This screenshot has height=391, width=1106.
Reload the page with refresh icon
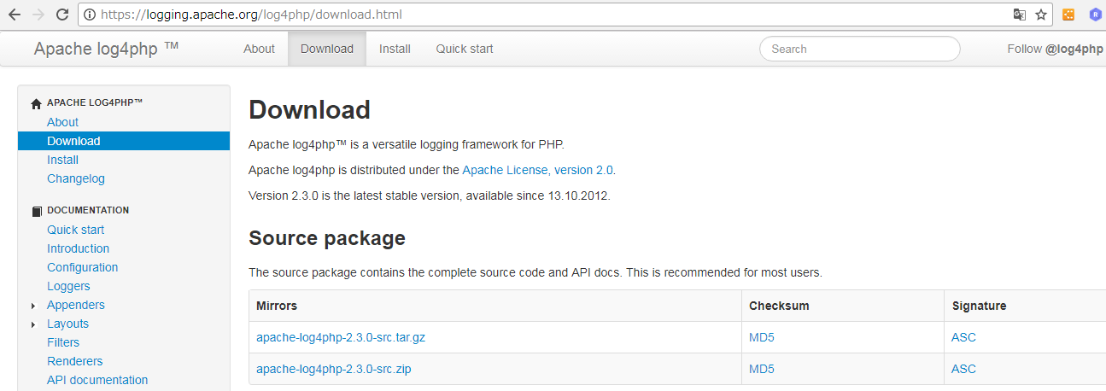click(x=62, y=15)
